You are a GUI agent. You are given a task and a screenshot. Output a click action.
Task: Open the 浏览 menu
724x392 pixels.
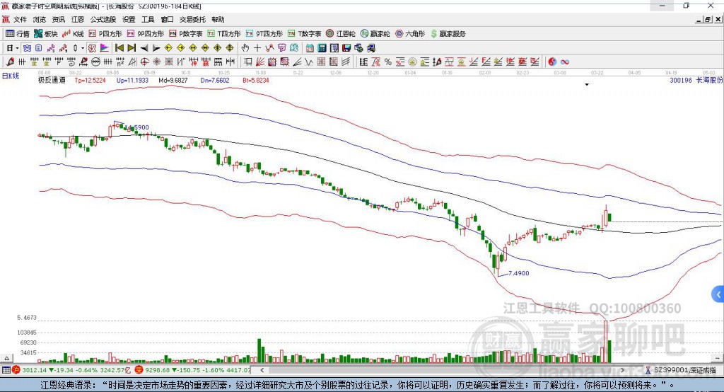(40, 19)
